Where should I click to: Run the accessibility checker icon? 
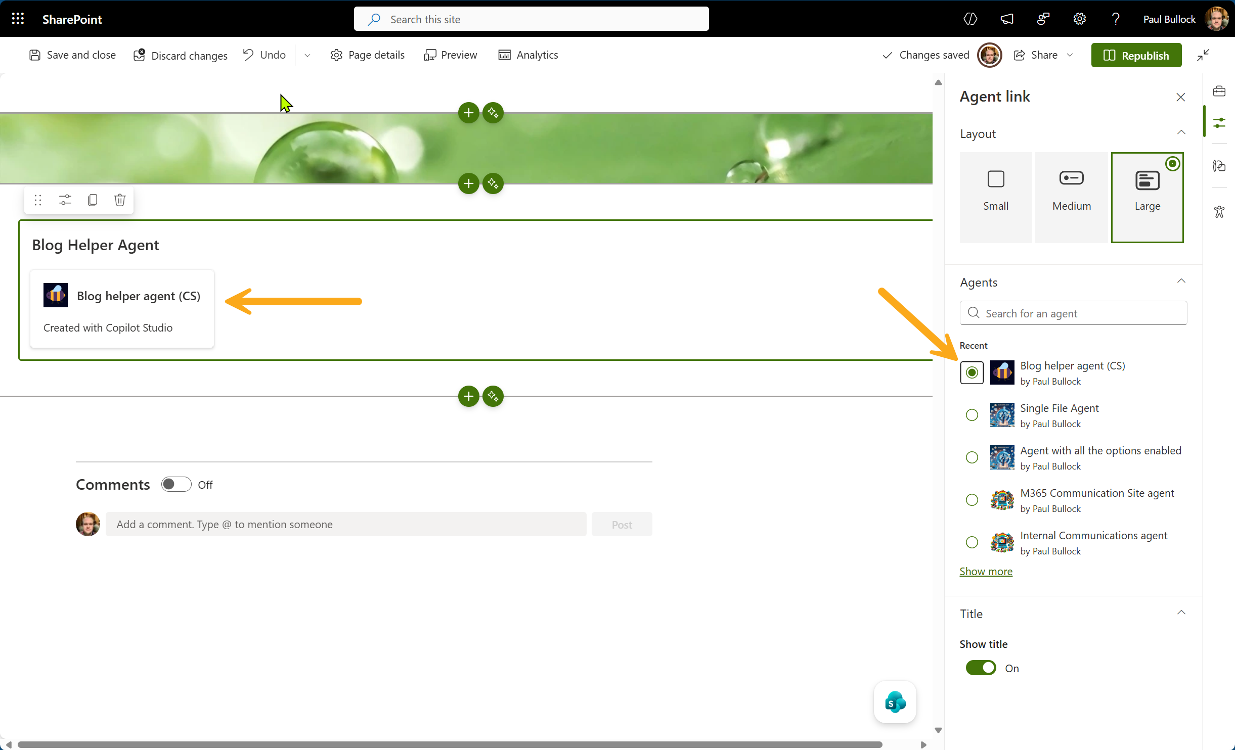click(x=1219, y=212)
